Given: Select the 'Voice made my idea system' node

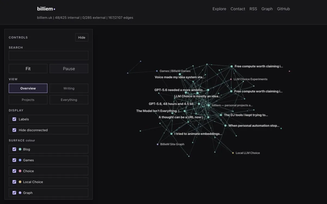Looking at the screenshot, I should click(x=180, y=74).
